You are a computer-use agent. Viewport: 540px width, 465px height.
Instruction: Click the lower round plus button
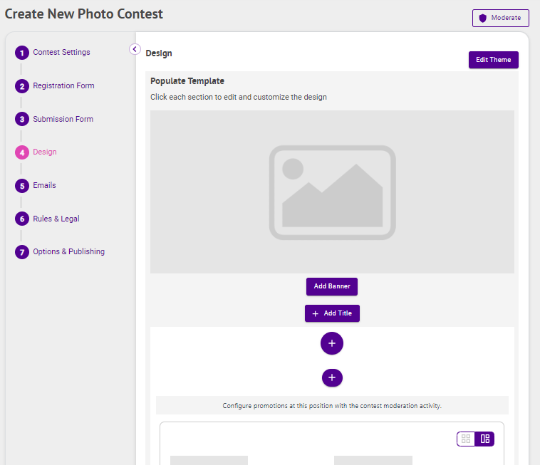(x=332, y=377)
